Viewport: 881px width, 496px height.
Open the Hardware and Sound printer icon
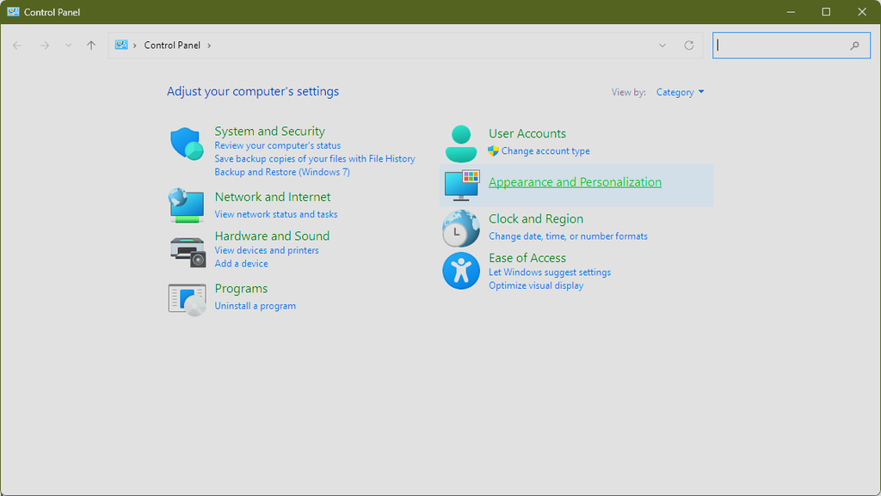click(188, 252)
